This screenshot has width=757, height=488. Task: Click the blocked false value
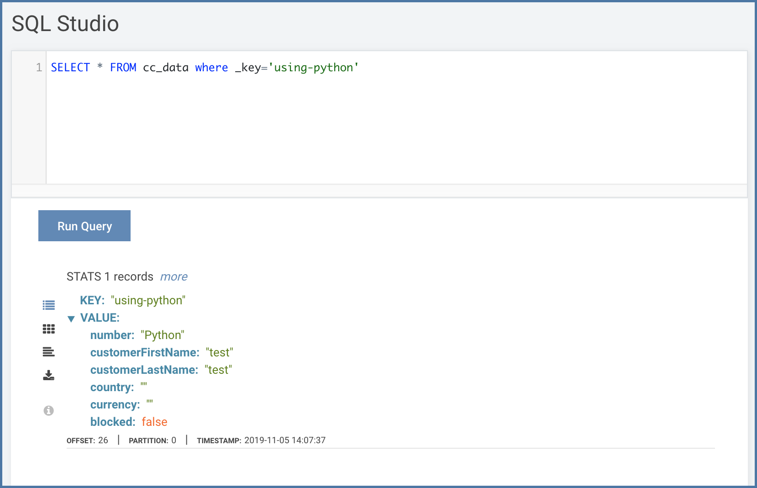[x=154, y=422]
